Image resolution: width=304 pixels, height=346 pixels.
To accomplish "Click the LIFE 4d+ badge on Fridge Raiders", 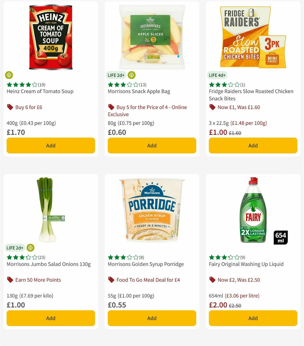I will tap(217, 75).
